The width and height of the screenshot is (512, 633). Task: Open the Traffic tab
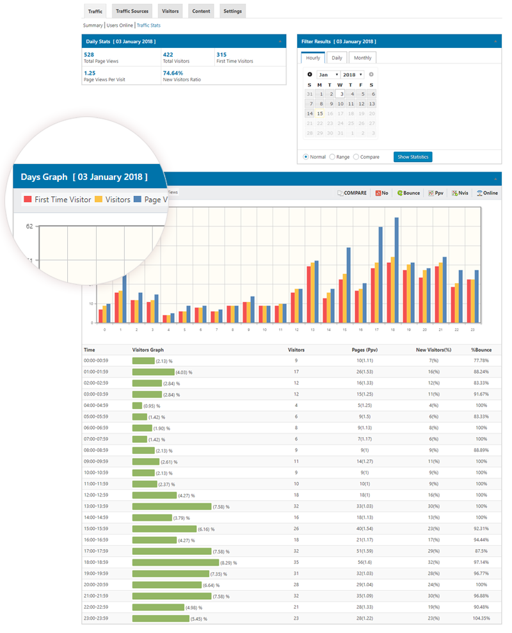point(95,12)
